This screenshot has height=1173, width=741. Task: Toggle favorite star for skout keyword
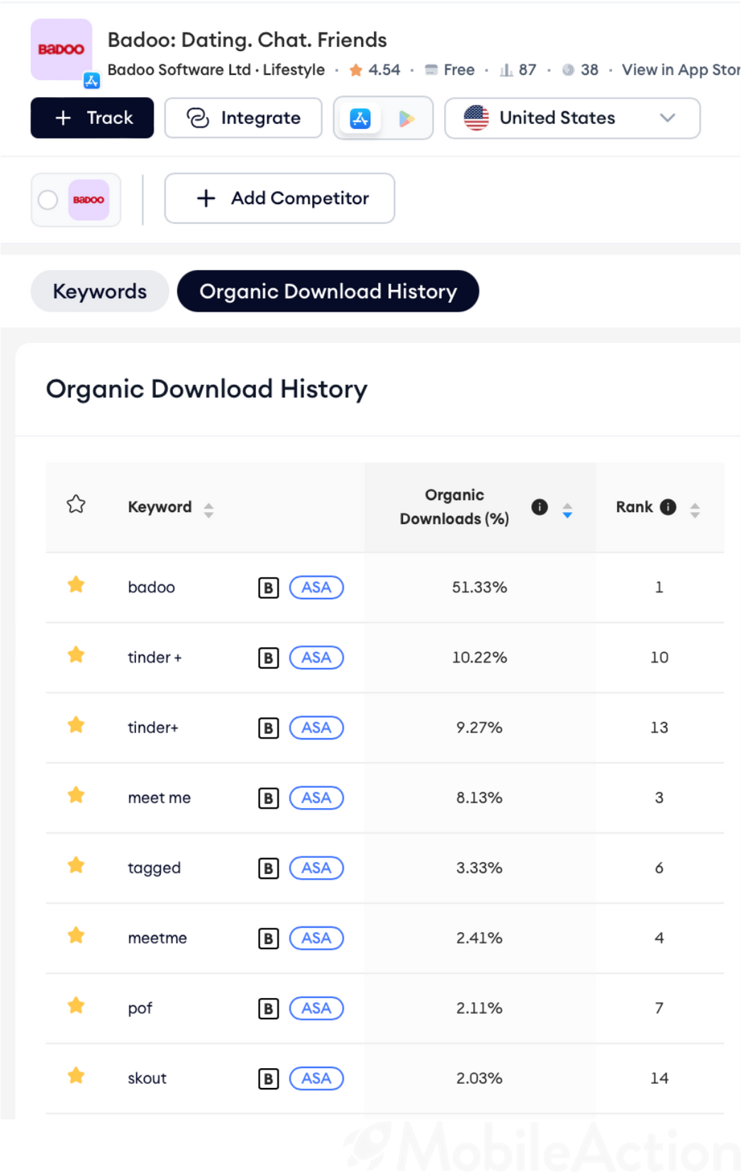(x=76, y=1076)
